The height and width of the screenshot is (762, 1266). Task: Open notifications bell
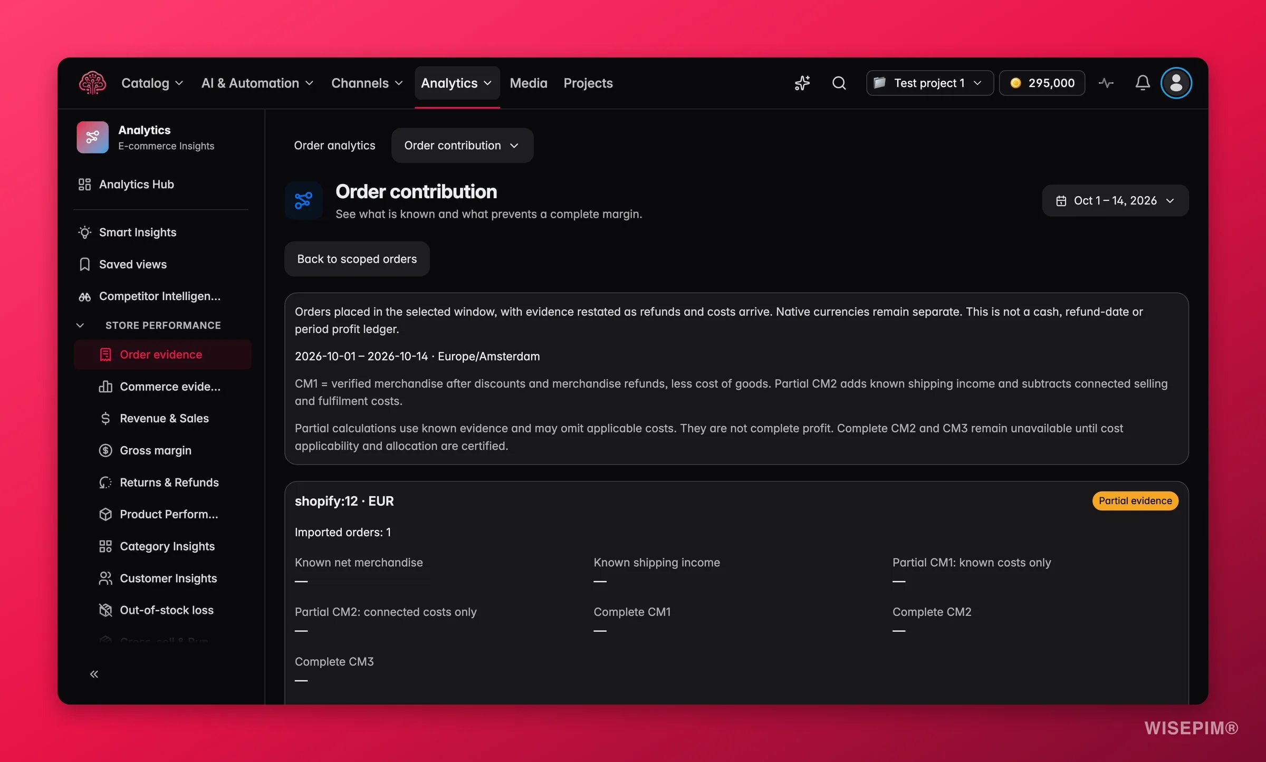pos(1143,83)
